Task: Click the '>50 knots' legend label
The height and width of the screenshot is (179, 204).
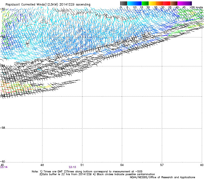Action: pyautogui.click(x=196, y=7)
